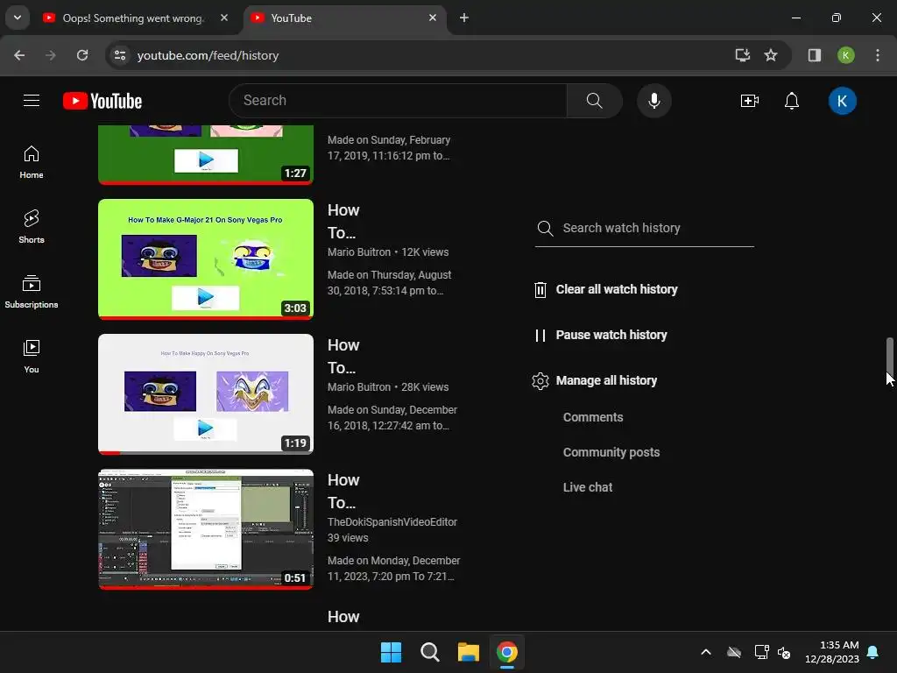Open Live chat history link
Viewport: 897px width, 673px height.
[x=588, y=487]
